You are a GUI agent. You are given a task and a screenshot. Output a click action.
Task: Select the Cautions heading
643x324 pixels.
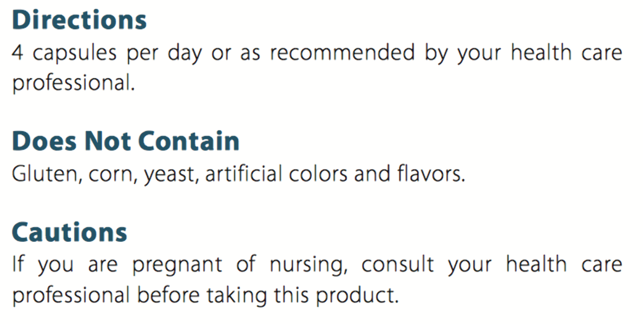(69, 233)
